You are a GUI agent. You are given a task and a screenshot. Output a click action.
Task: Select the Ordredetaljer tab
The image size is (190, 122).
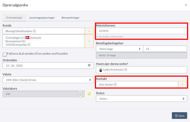14,18
